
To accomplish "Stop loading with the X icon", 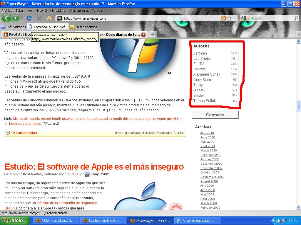I will 39,18.
